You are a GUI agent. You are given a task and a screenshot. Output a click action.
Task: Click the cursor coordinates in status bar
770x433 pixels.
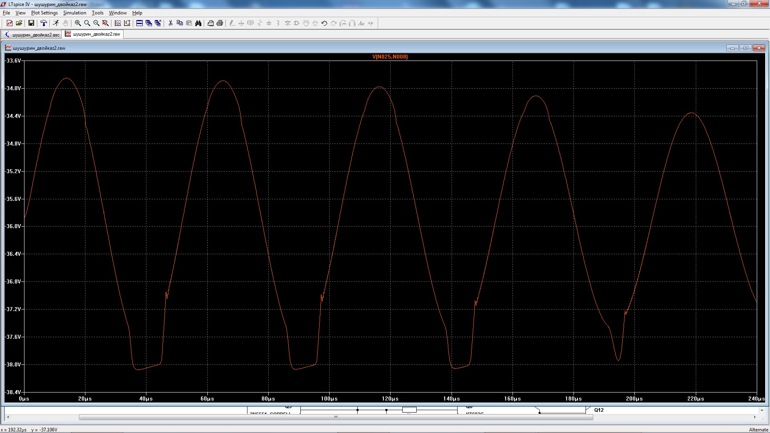[29, 430]
